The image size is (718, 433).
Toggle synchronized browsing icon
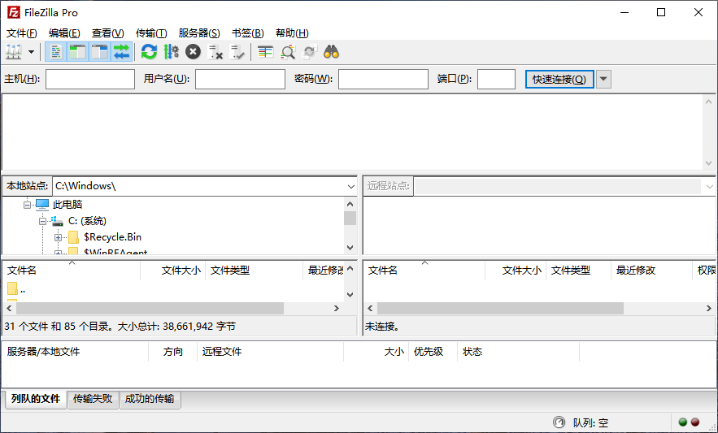[310, 52]
